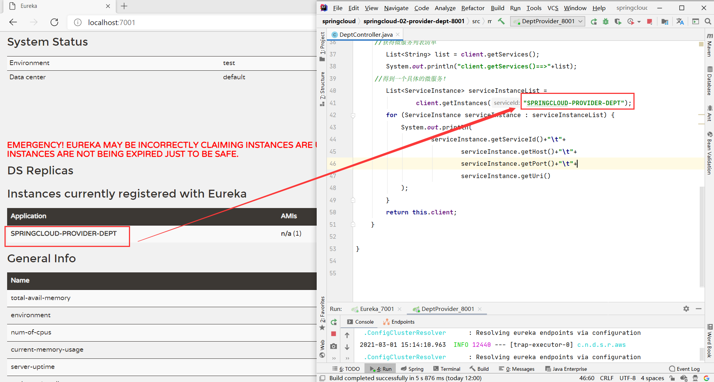Click the Translate icon in toolbar
This screenshot has height=382, width=714.
680,22
